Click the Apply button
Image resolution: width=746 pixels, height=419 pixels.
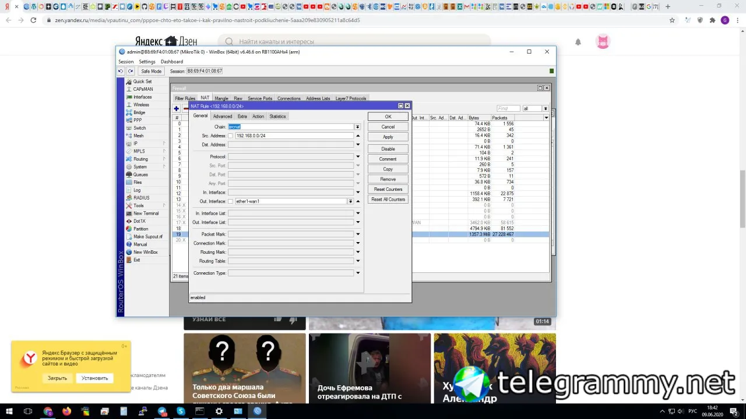(x=388, y=137)
